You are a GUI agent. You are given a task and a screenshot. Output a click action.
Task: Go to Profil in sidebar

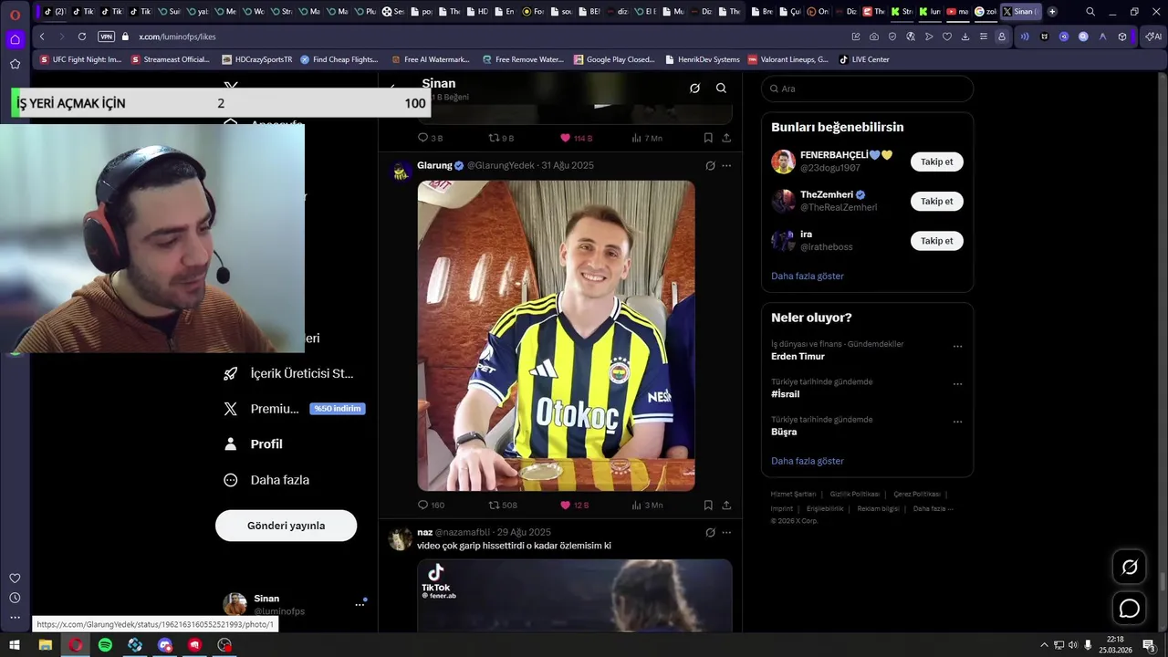click(254, 444)
